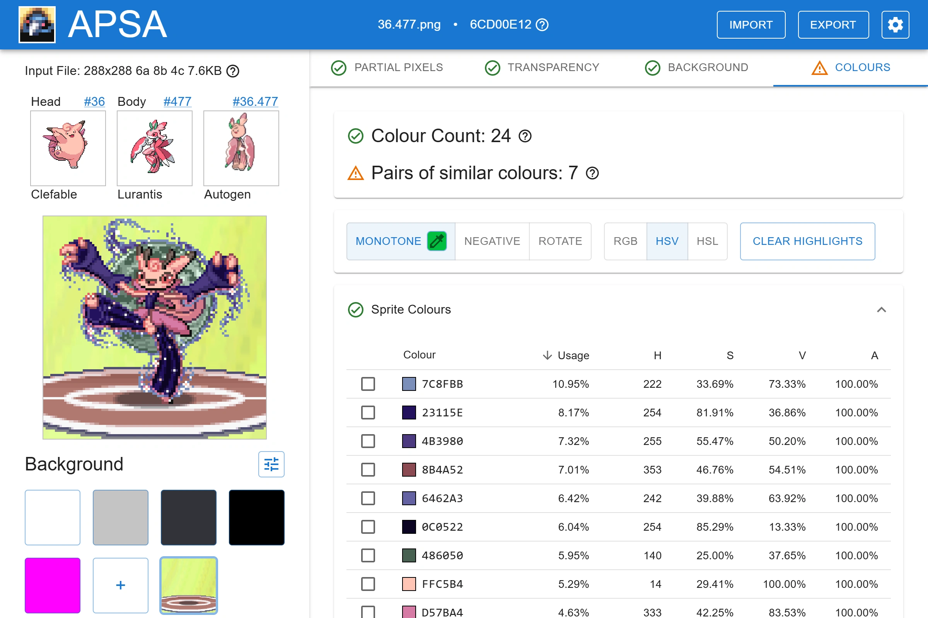Screen dimensions: 928x618
Task: Open the #477 Lurantis body link
Action: coord(177,102)
